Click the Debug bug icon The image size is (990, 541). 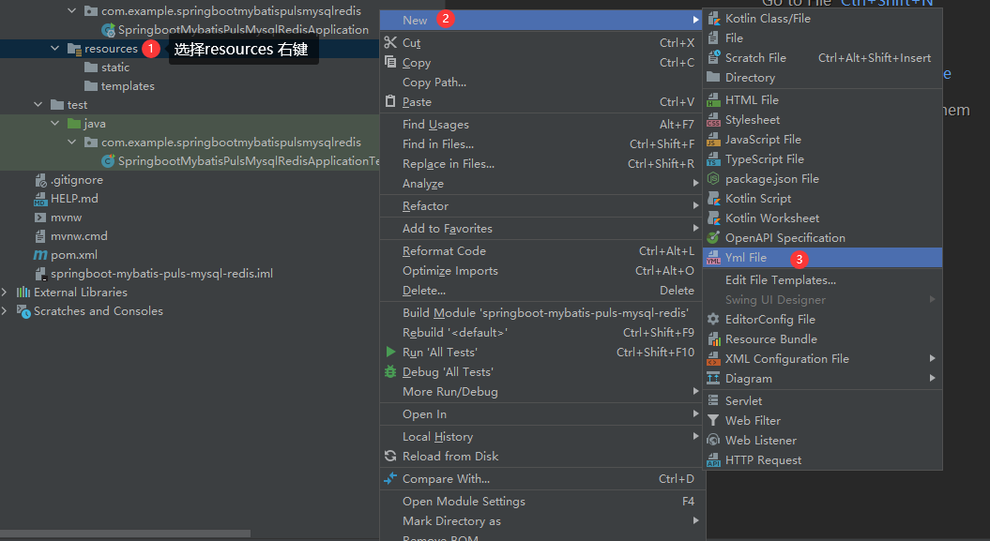point(390,371)
